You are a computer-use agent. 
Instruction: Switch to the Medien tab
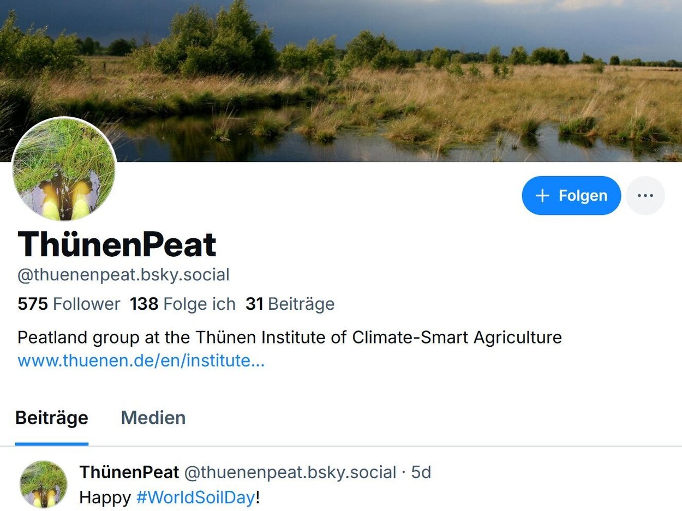coord(153,418)
